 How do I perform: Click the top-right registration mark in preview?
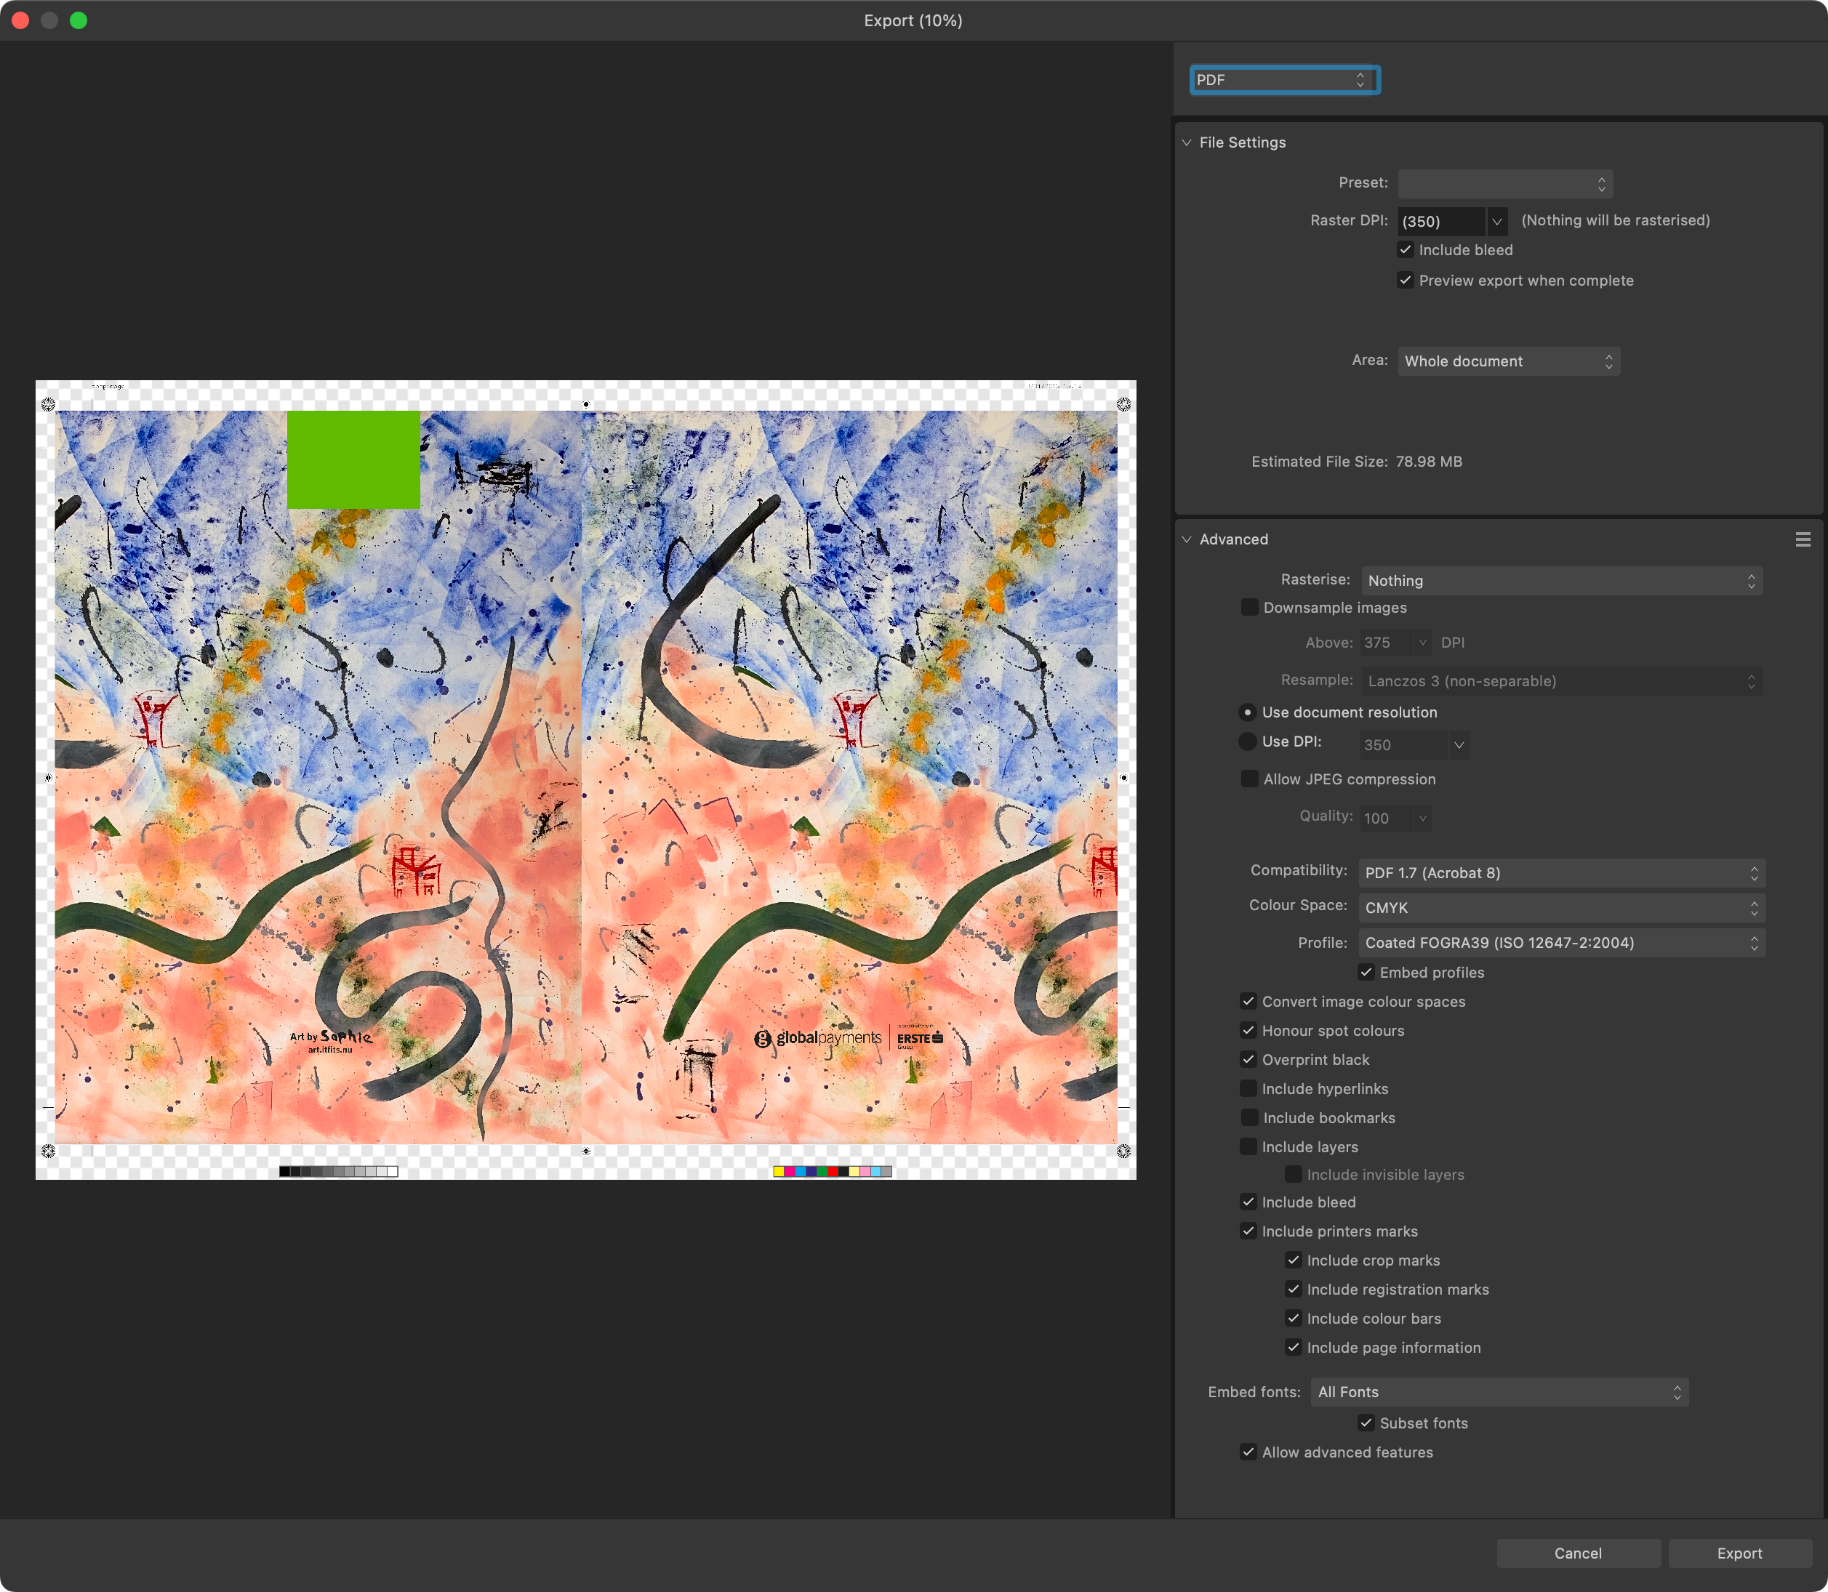(1123, 404)
